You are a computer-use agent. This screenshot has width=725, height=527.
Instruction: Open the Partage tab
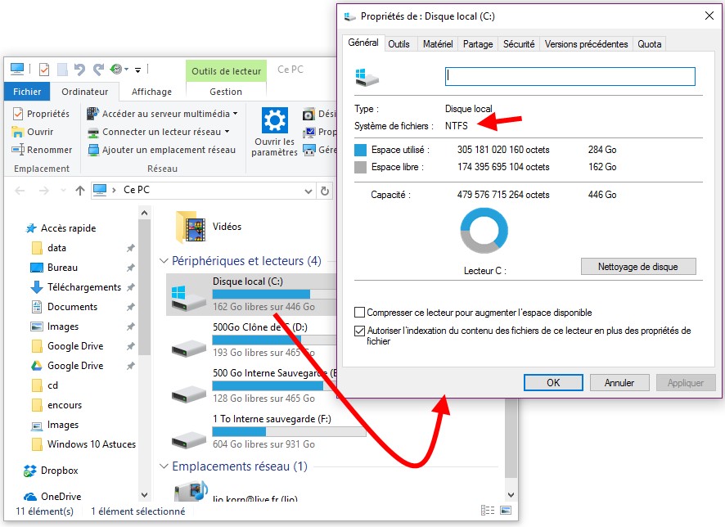click(478, 44)
